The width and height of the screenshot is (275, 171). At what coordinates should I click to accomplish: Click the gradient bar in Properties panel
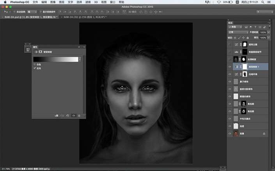pyautogui.click(x=56, y=59)
